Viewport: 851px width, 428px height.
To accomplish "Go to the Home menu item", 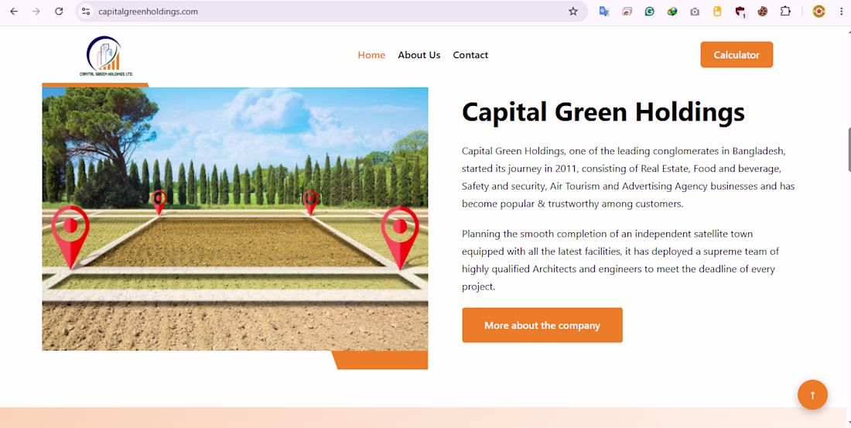I will pyautogui.click(x=371, y=55).
